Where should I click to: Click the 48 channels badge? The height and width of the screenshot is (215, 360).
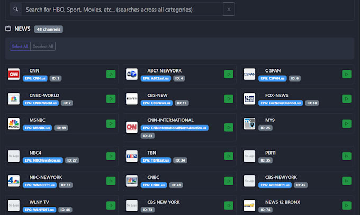(x=49, y=29)
